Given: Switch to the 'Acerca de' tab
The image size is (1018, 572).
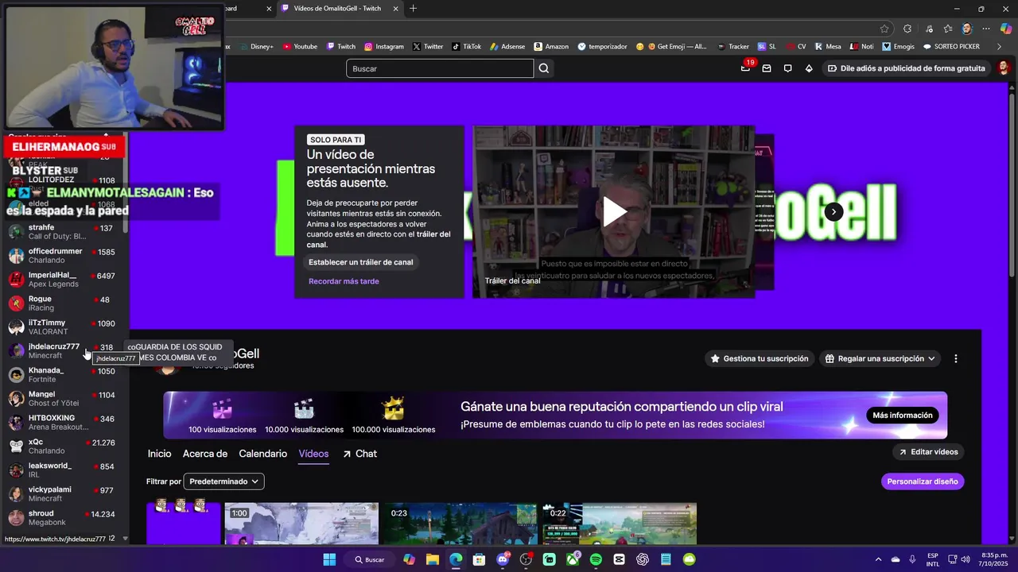Looking at the screenshot, I should (205, 454).
